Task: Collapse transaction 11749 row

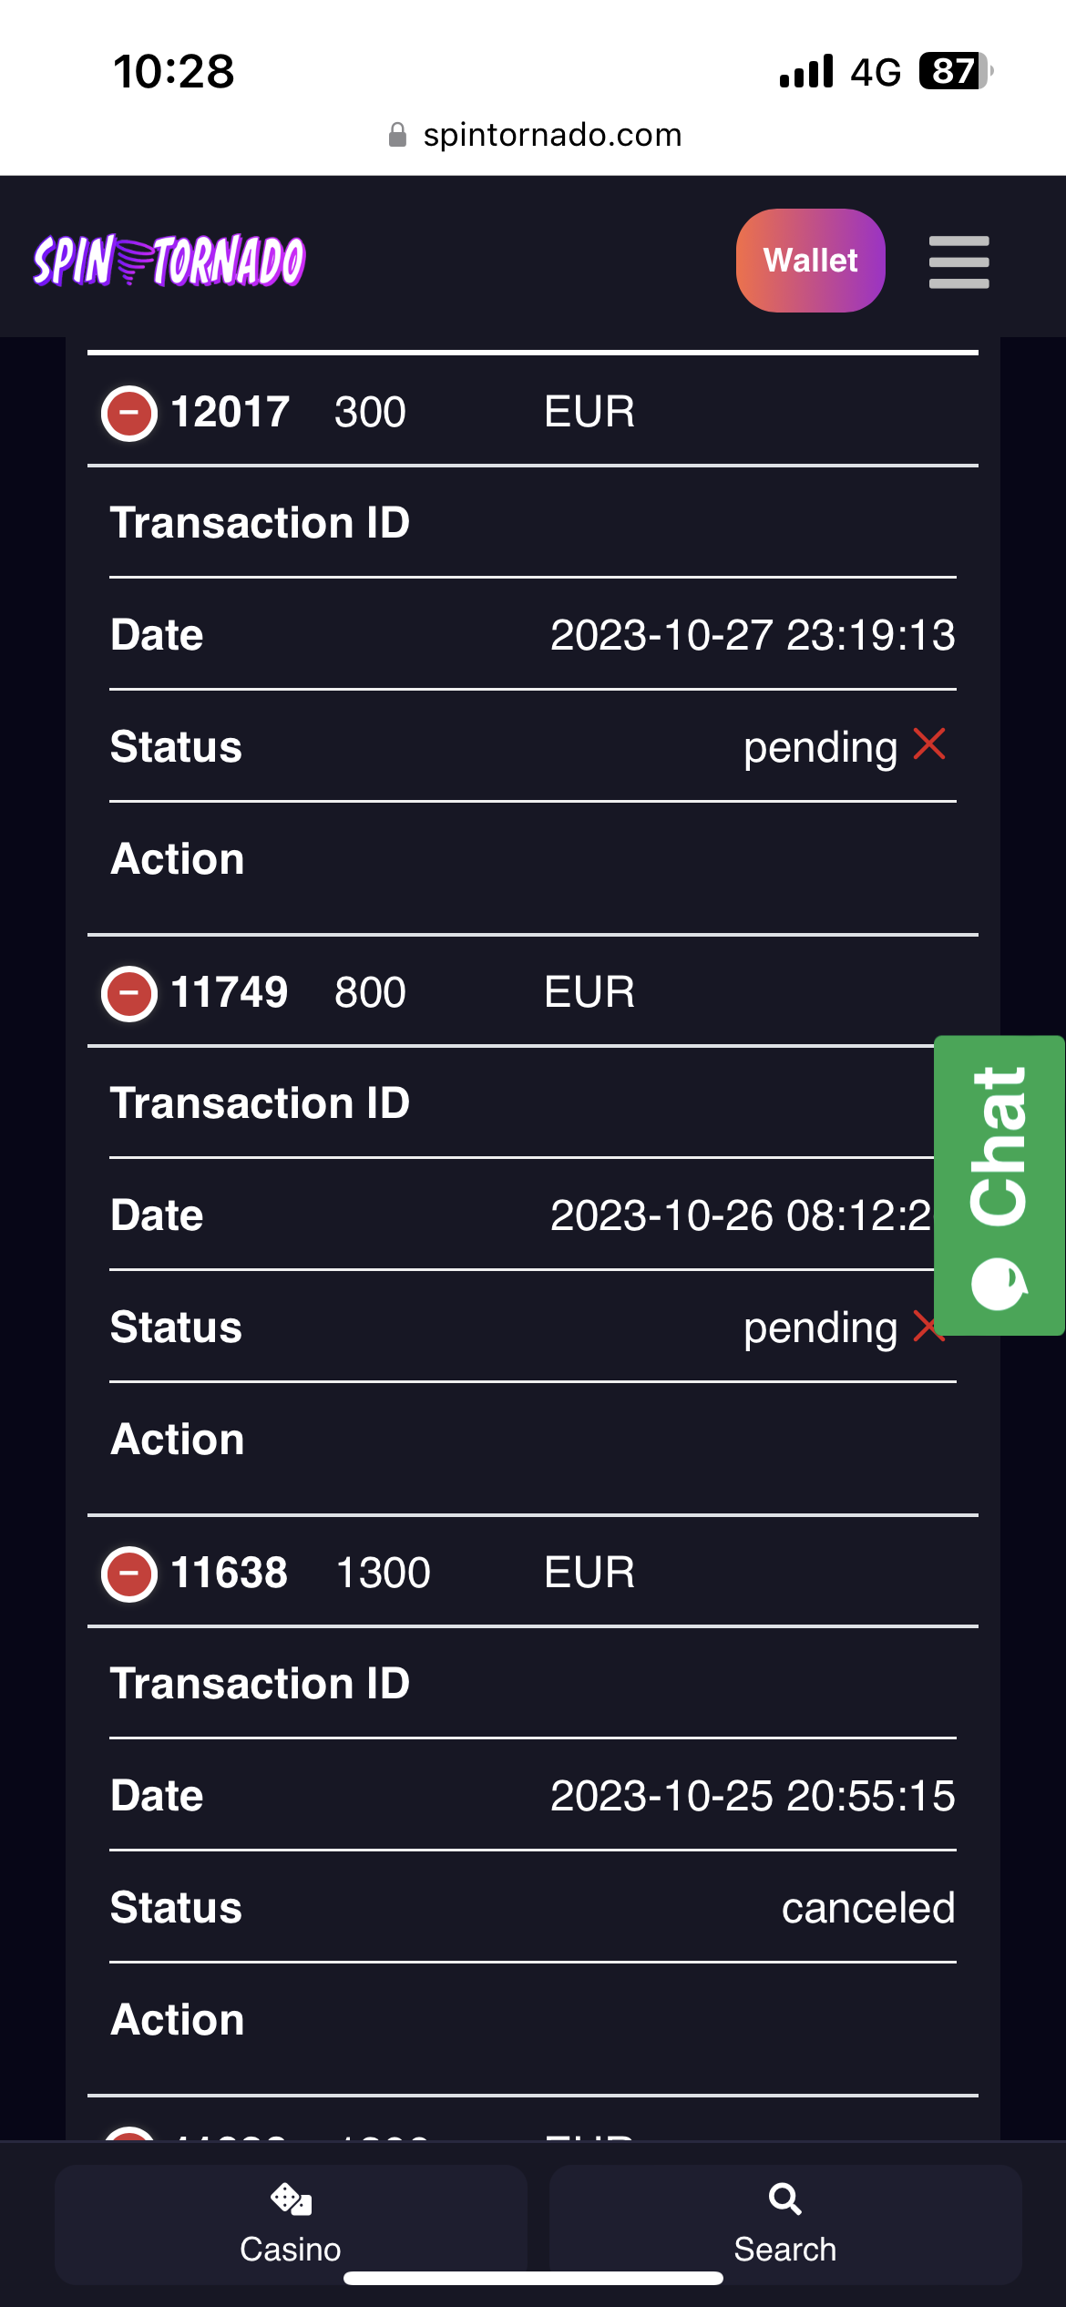Action: click(129, 992)
